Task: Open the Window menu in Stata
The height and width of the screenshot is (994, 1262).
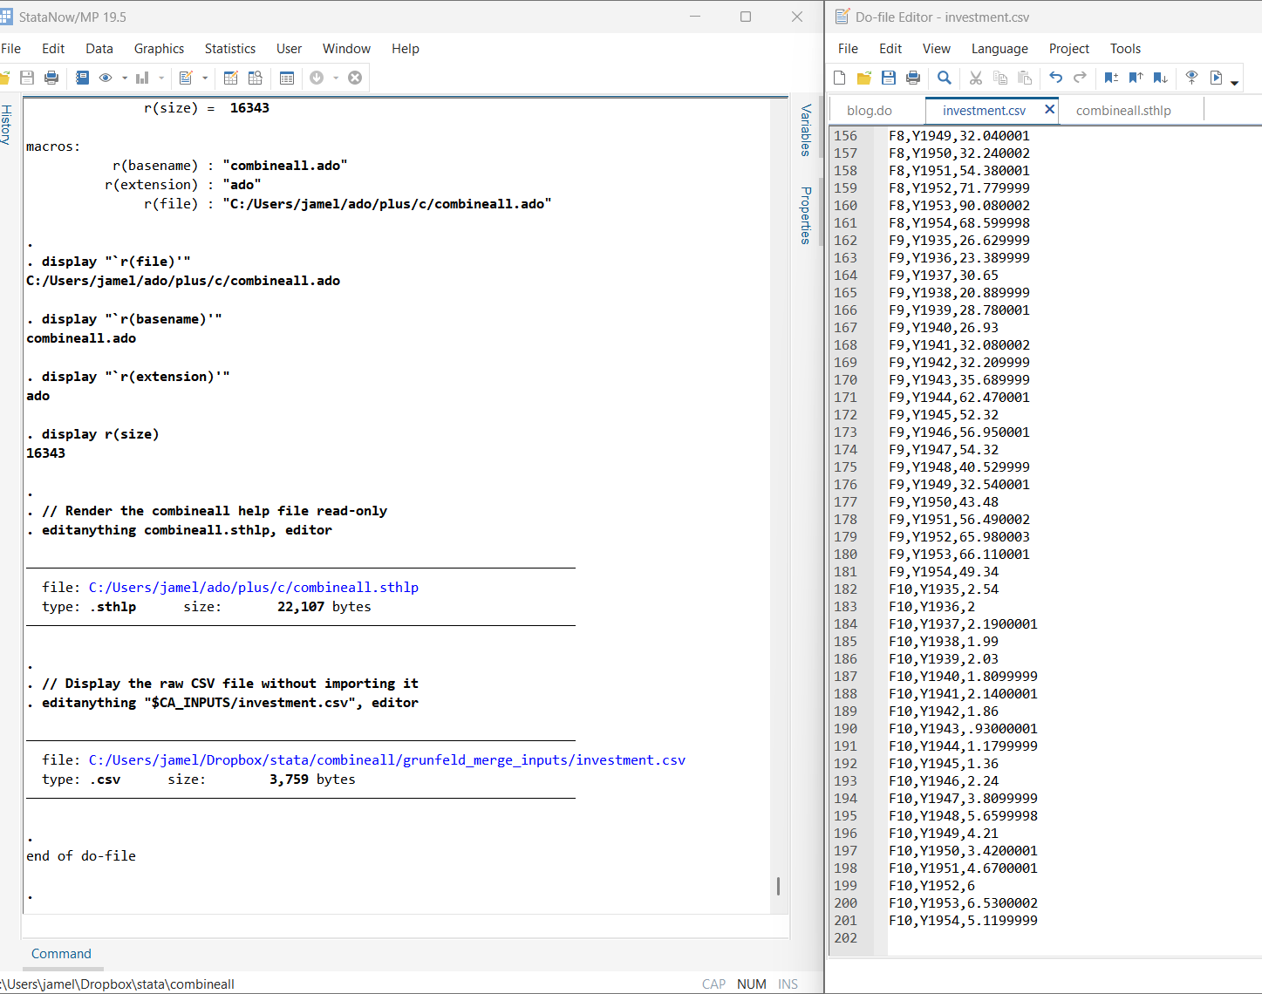Action: pyautogui.click(x=346, y=49)
